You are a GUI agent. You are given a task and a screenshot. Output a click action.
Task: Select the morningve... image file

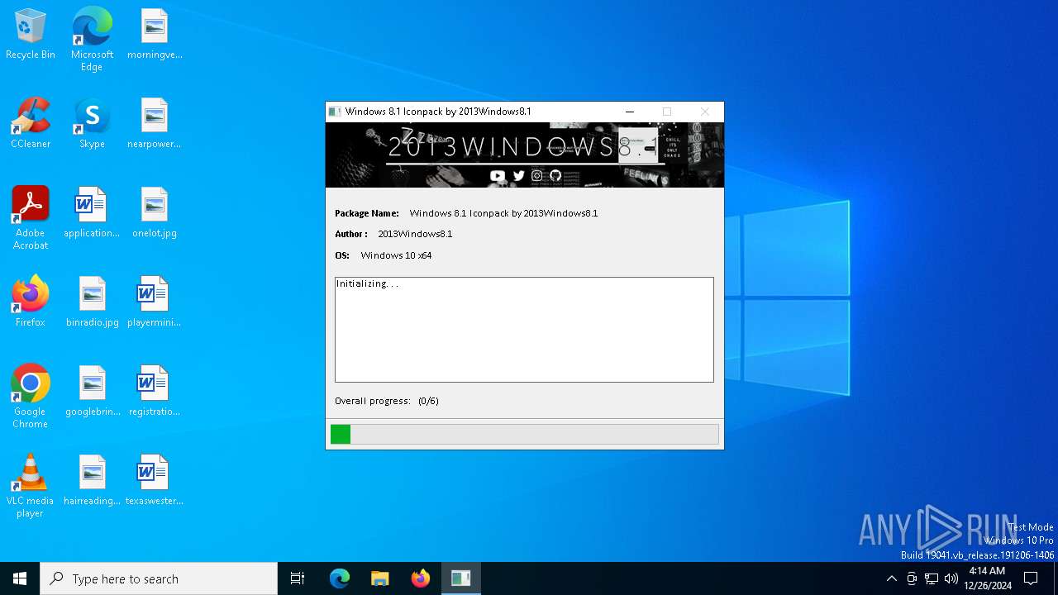point(155,35)
